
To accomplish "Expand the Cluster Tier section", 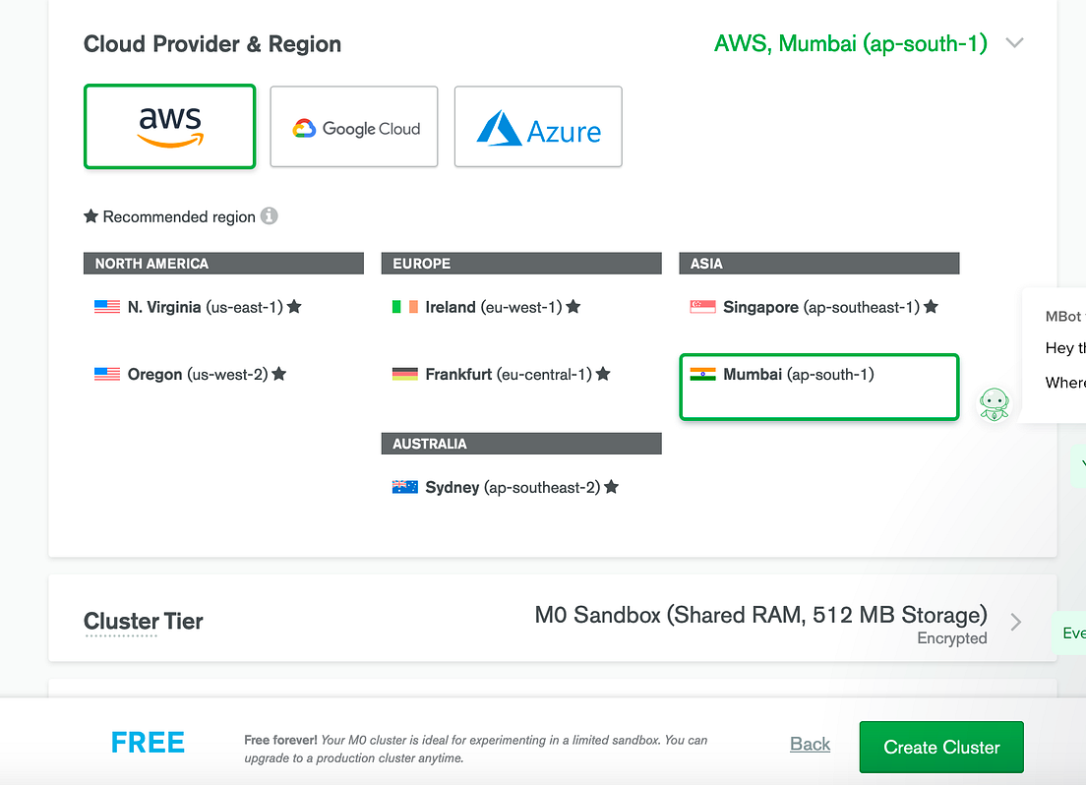I will [1016, 621].
